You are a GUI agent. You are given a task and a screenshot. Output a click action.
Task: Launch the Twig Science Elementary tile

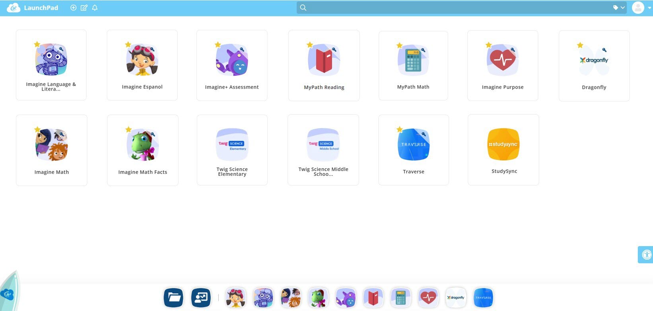pos(232,150)
